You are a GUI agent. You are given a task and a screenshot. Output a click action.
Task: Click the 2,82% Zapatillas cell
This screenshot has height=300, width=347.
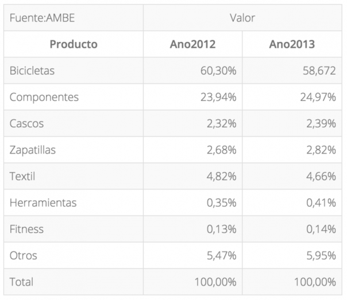[x=321, y=150]
